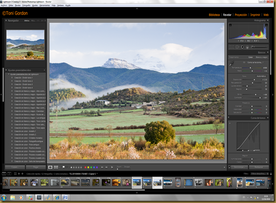Collapse Ajustes preestablecidos de Lightroom folder
Image resolution: width=276 pixels, height=203 pixels.
tap(9, 74)
